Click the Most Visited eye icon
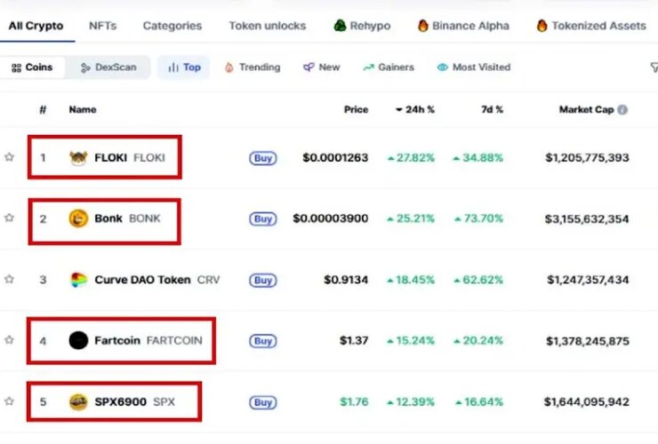This screenshot has height=444, width=658. pos(442,67)
